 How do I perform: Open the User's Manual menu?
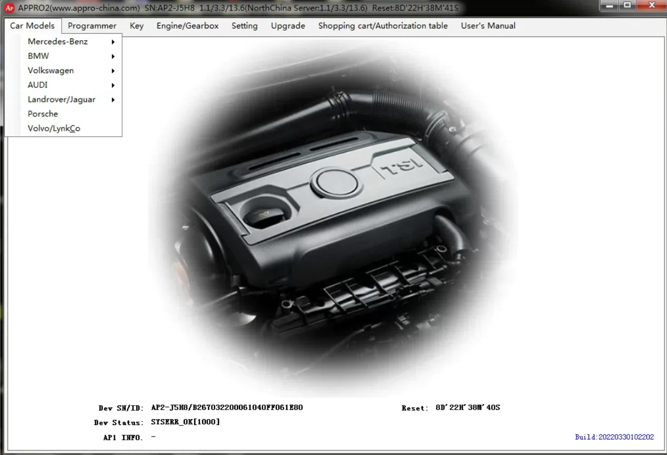click(x=488, y=26)
